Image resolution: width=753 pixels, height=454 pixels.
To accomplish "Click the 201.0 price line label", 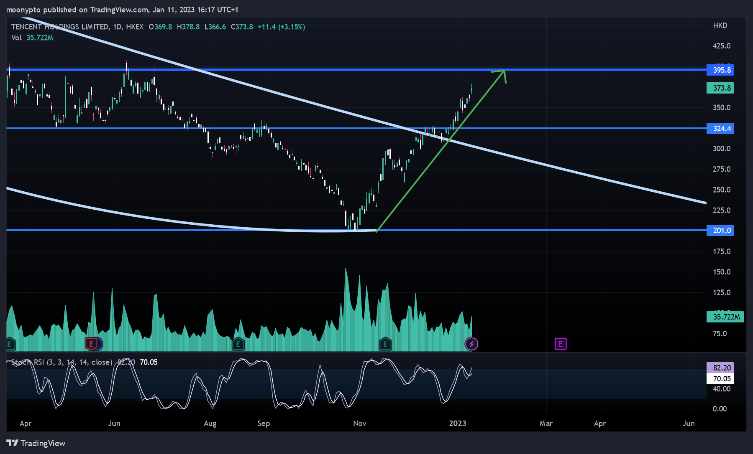I will (720, 231).
